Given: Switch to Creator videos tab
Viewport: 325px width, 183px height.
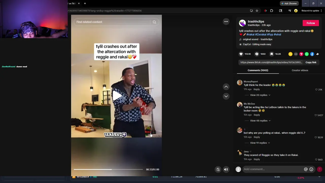Looking at the screenshot, I should [x=300, y=70].
